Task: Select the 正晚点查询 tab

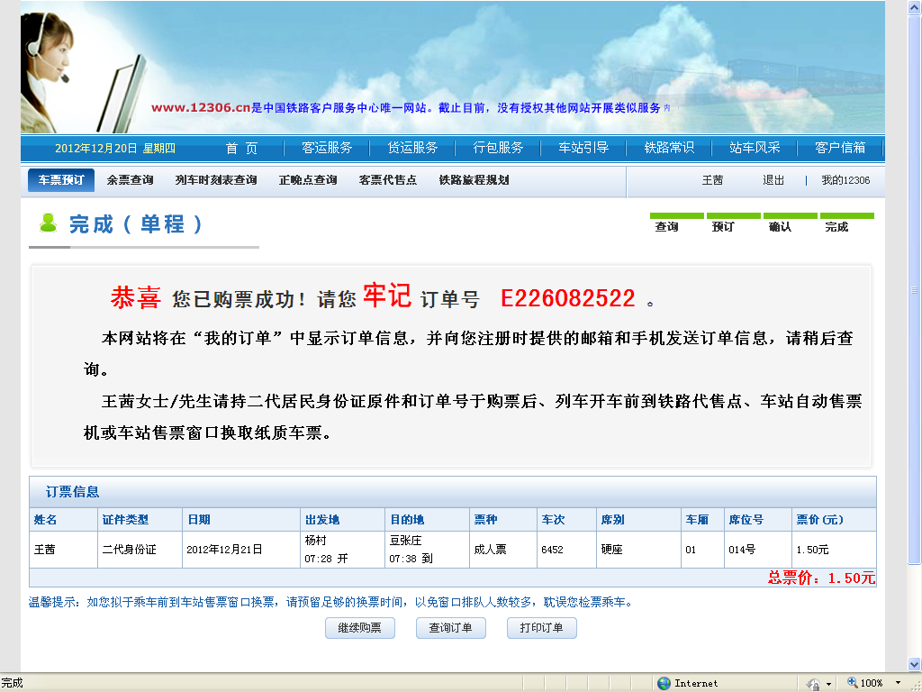Action: point(308,180)
